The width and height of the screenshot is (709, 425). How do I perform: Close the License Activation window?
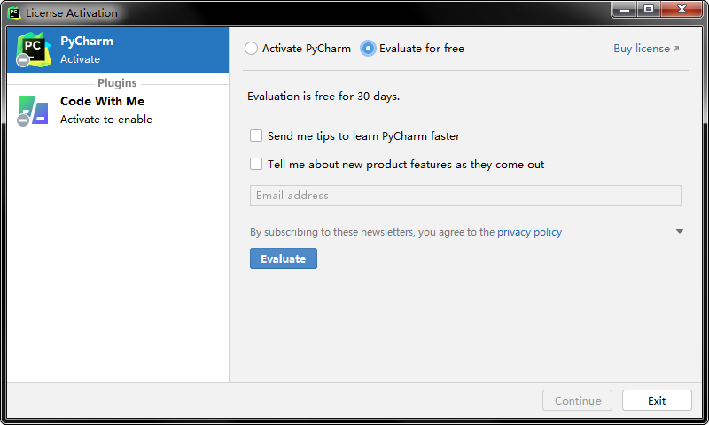tap(682, 10)
